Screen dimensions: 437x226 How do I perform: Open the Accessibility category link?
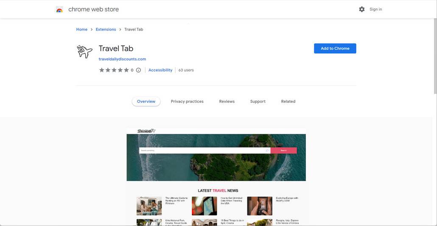pyautogui.click(x=160, y=70)
